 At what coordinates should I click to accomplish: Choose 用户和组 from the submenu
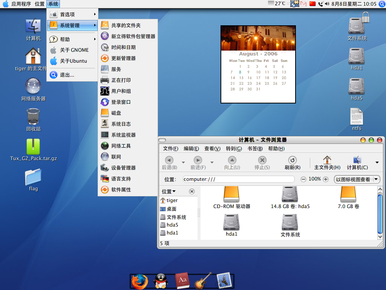click(x=128, y=91)
